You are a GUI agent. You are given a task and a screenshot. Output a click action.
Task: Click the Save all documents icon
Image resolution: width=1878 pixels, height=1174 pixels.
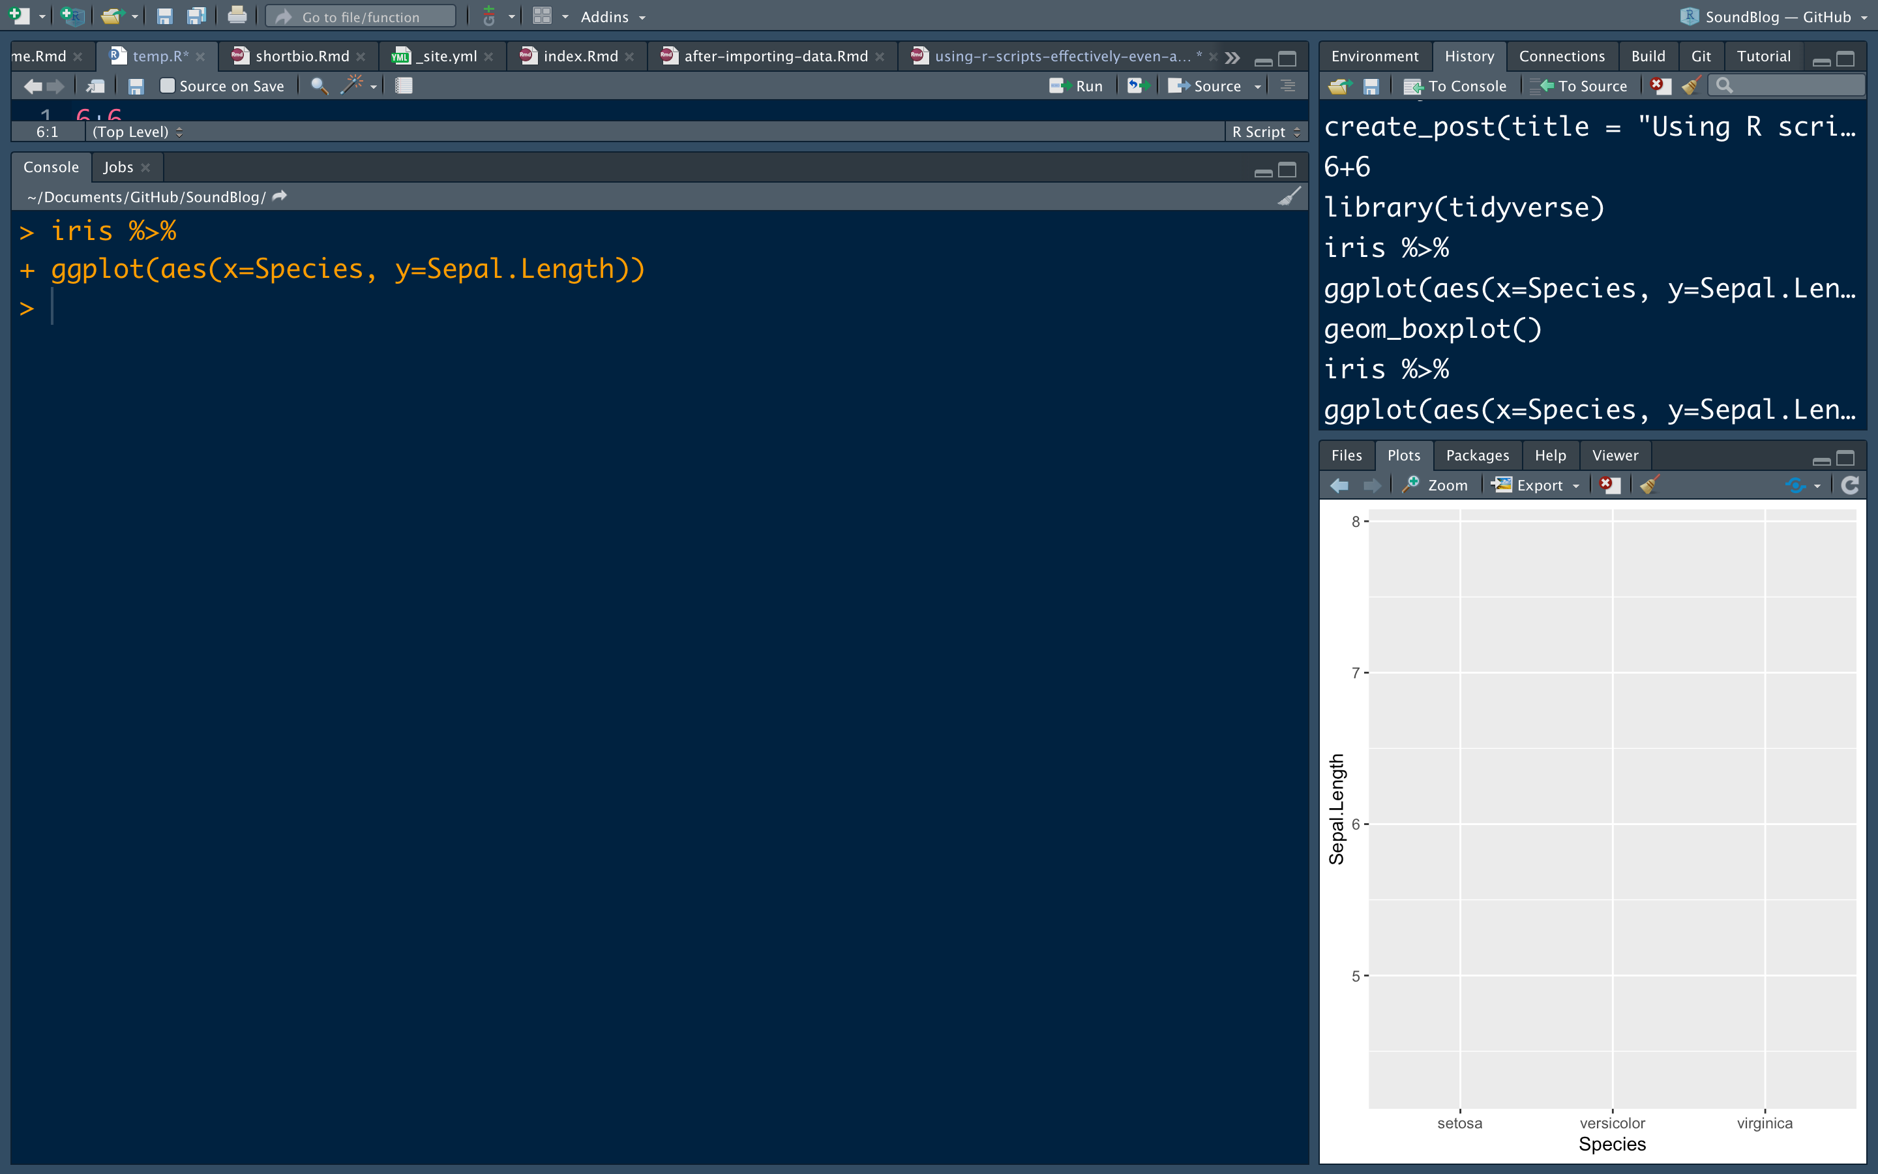[197, 16]
